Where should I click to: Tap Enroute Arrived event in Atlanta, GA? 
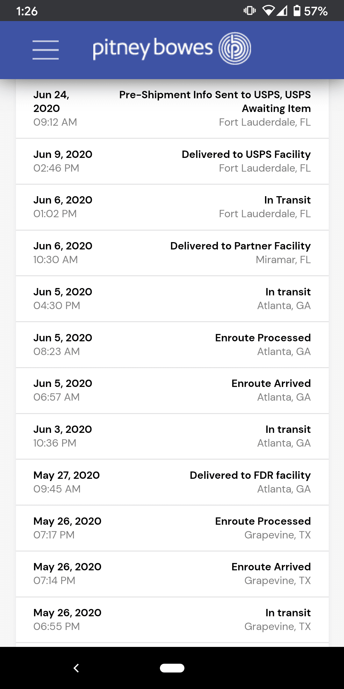coord(172,390)
